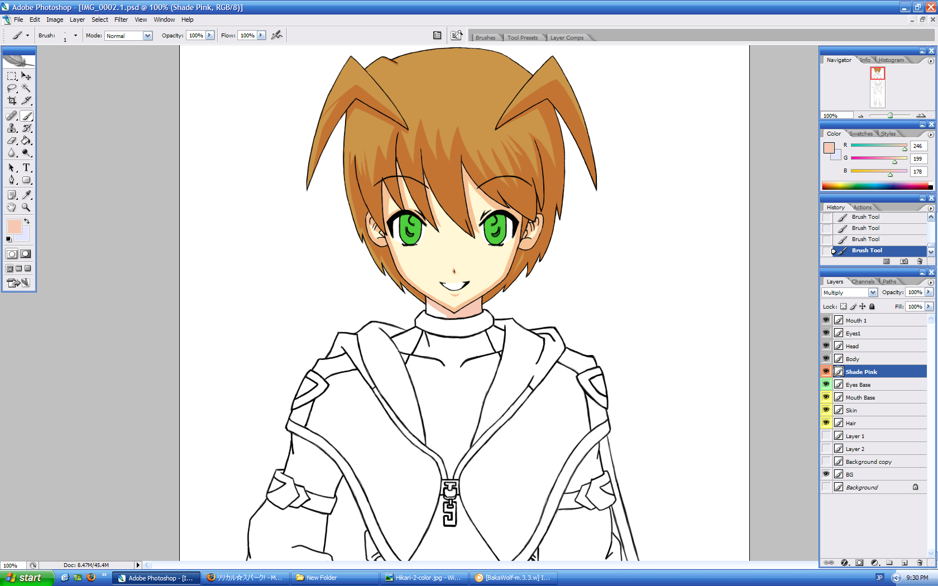This screenshot has width=938, height=586.
Task: Open New Folder from the taskbar
Action: [334, 578]
